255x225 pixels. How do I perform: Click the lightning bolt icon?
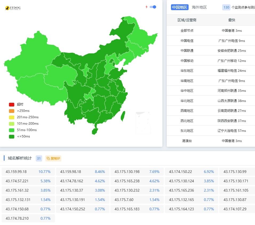(x=146, y=7)
